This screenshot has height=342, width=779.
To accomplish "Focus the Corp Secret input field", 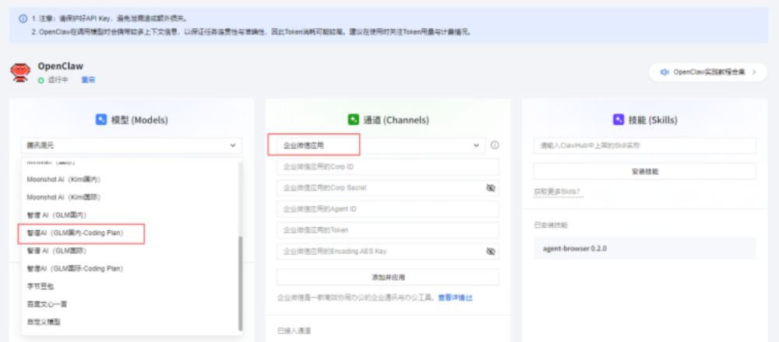I will click(x=388, y=188).
